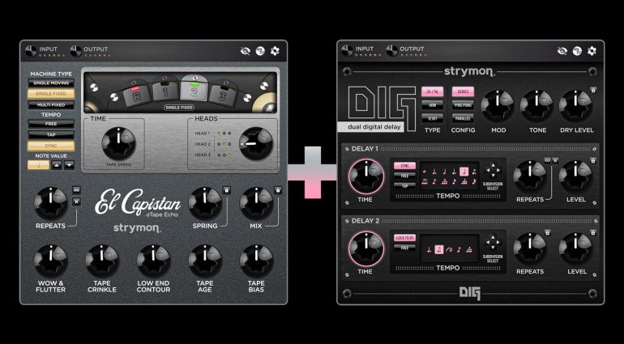
Task: Select SINGLE MOVING machine type
Action: 51,83
